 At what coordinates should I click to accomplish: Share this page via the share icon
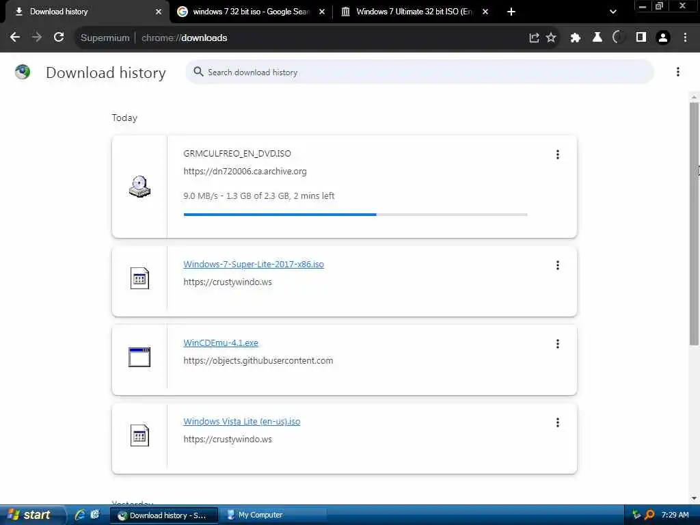pos(534,38)
